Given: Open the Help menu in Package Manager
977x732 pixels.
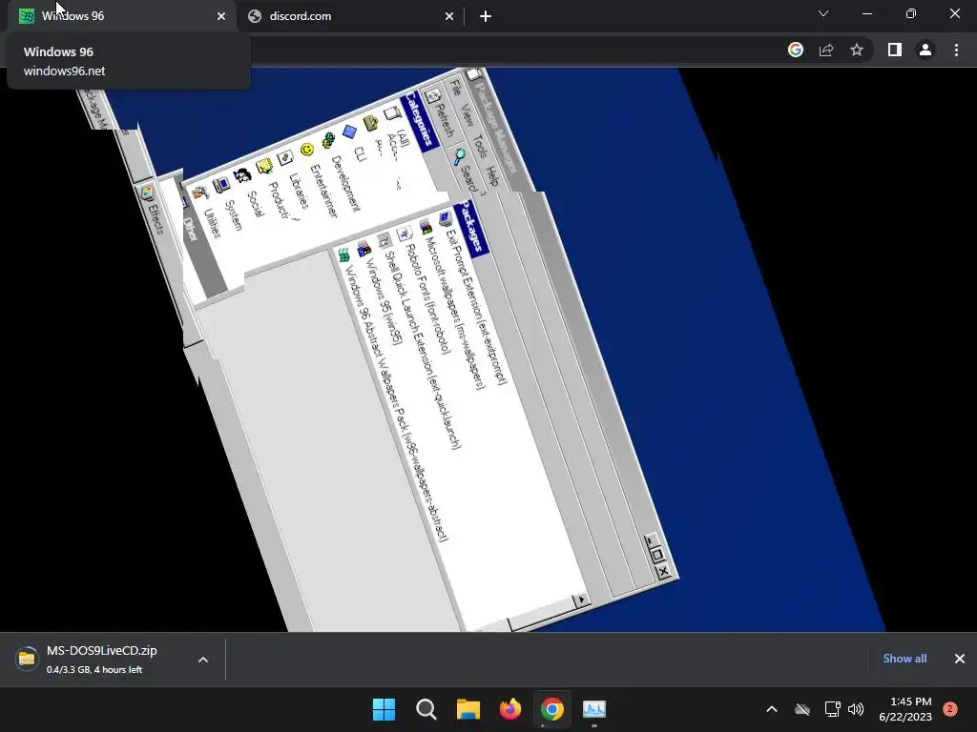Looking at the screenshot, I should (492, 176).
